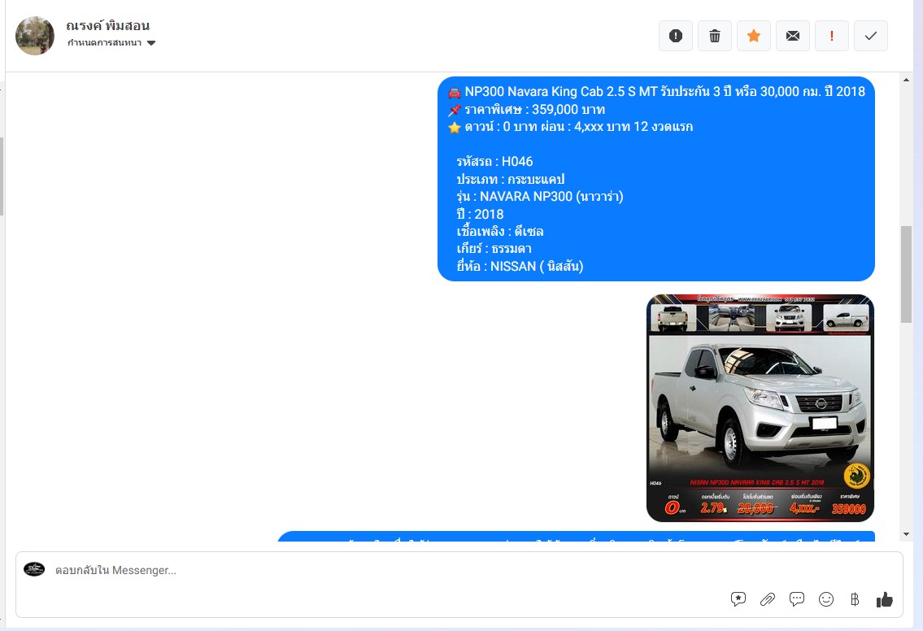
Task: Attach a file with paperclip icon
Action: (768, 599)
